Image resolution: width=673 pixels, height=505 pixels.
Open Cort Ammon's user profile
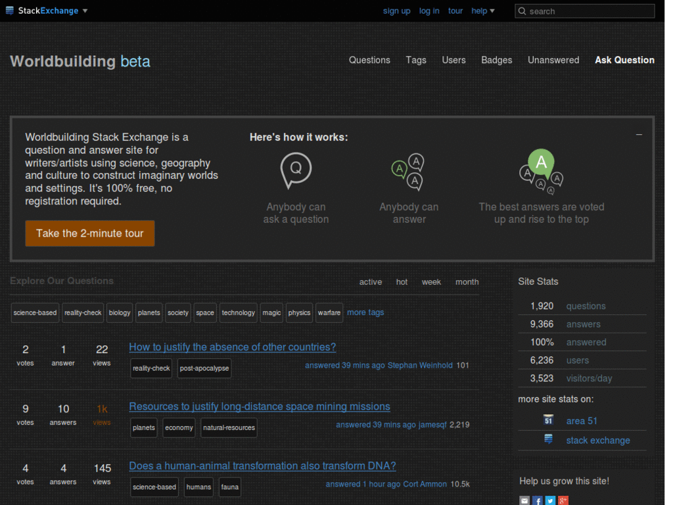425,484
